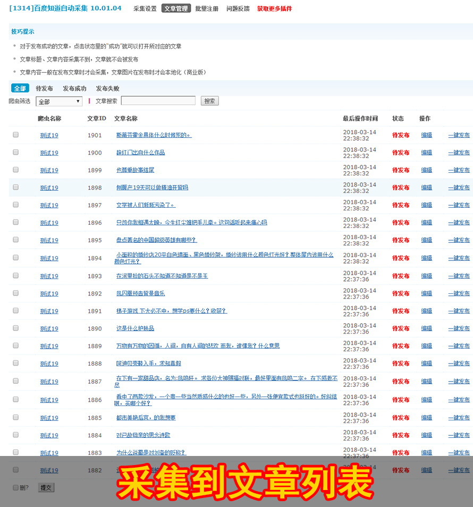Select the 全部 filter tab
This screenshot has height=507, width=473.
[x=19, y=88]
